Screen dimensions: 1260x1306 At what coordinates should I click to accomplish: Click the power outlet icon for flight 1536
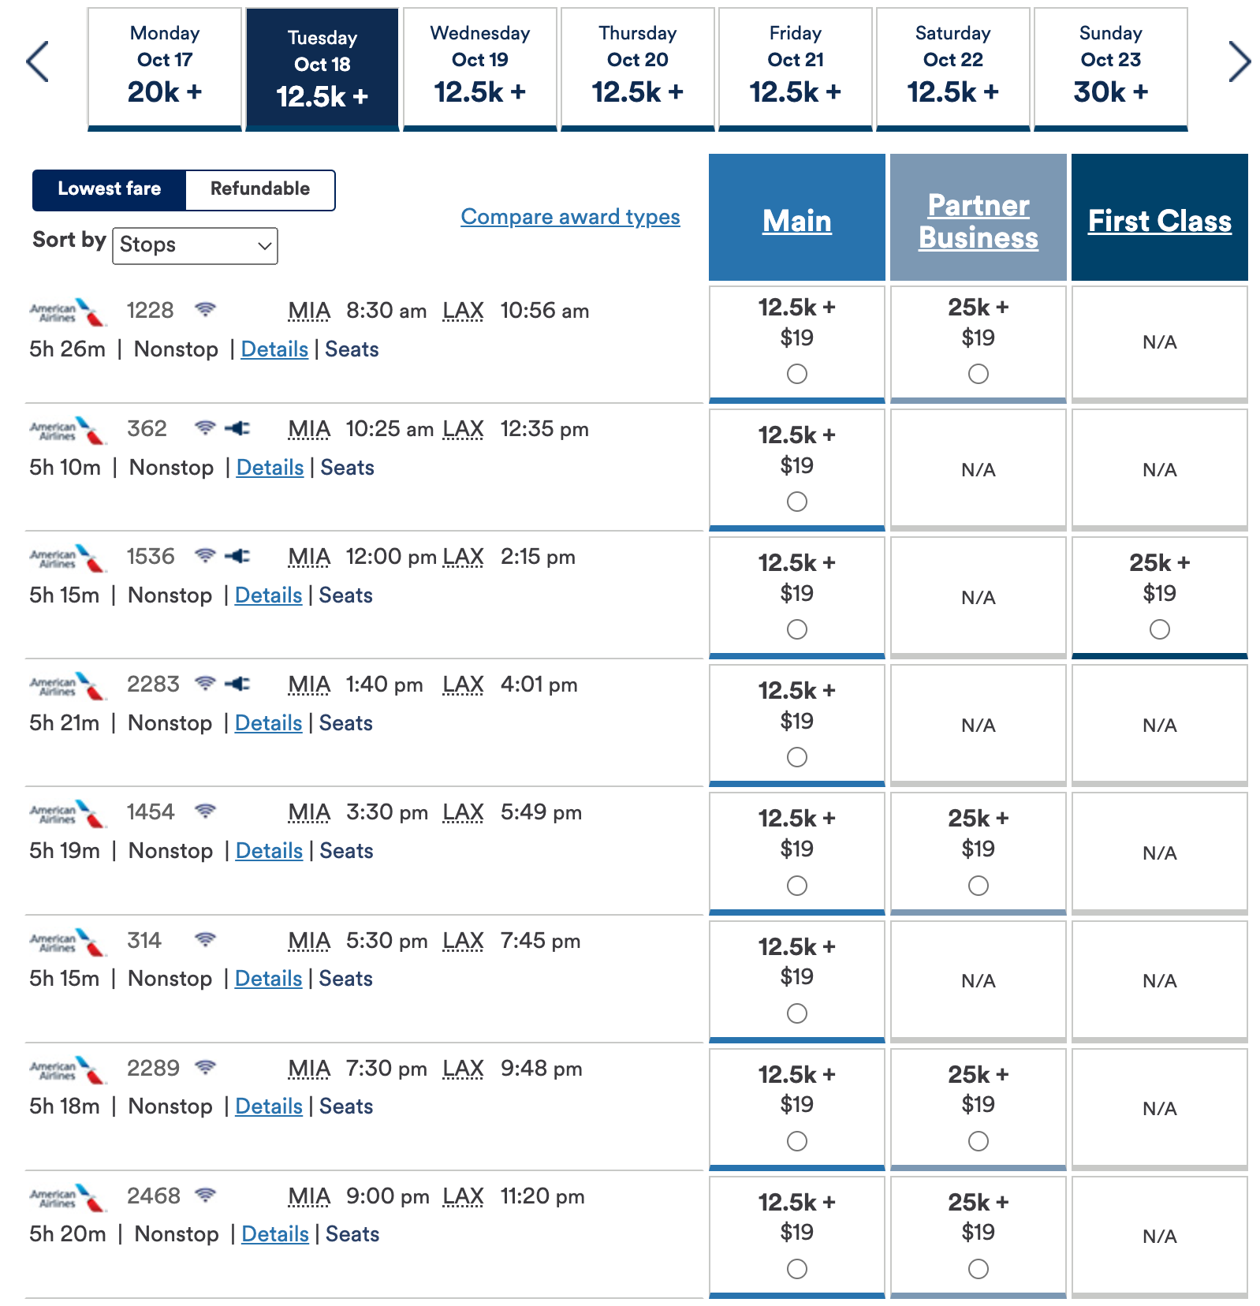click(x=237, y=556)
